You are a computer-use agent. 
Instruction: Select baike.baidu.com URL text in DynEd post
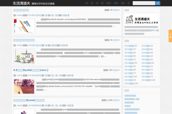[x=69, y=86]
